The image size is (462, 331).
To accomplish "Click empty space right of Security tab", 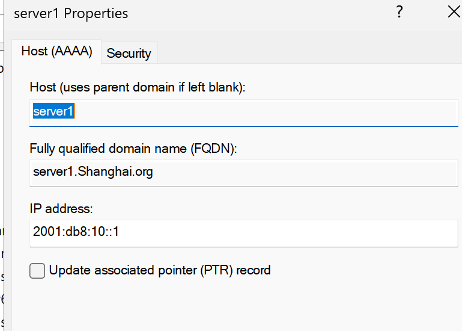I will tap(309, 53).
